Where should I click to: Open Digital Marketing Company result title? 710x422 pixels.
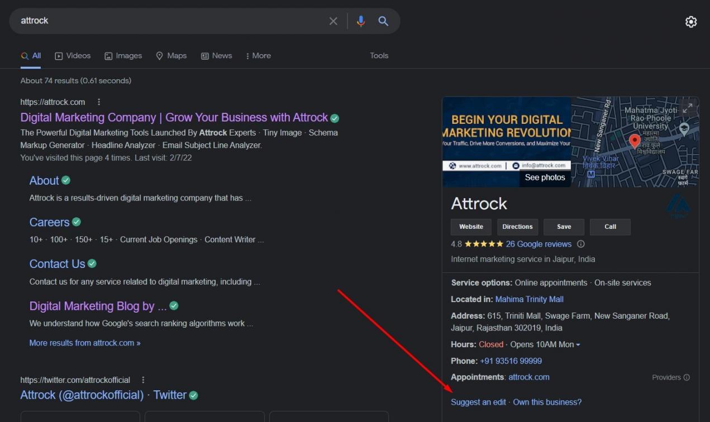coord(174,118)
